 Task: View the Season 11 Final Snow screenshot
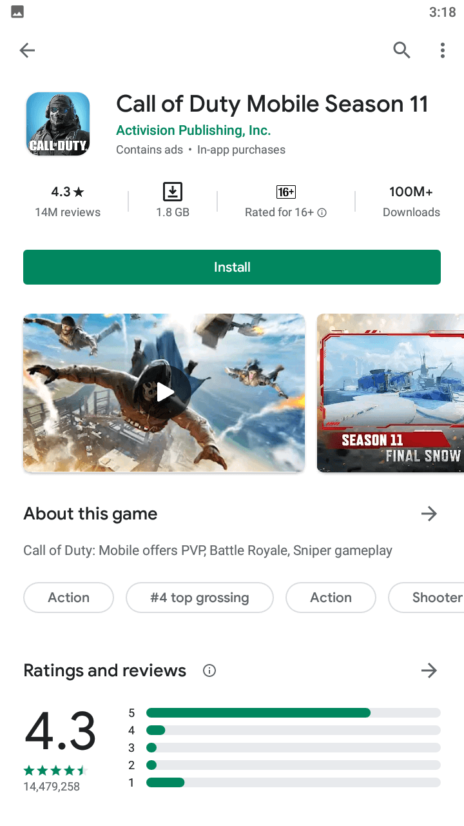pos(391,392)
